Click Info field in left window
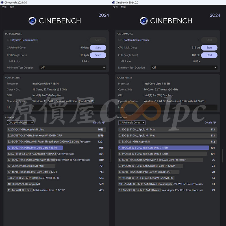 69,107
